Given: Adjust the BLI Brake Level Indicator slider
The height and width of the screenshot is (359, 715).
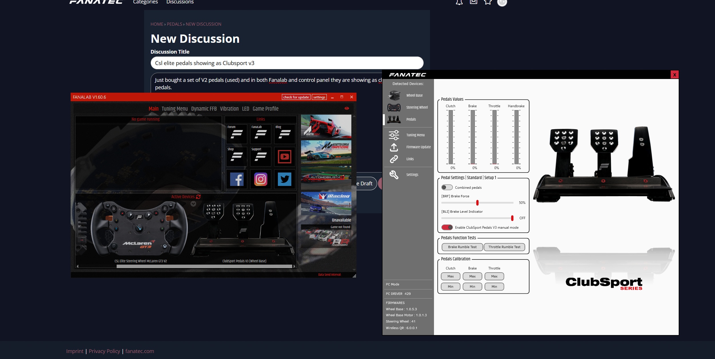Looking at the screenshot, I should [477, 218].
